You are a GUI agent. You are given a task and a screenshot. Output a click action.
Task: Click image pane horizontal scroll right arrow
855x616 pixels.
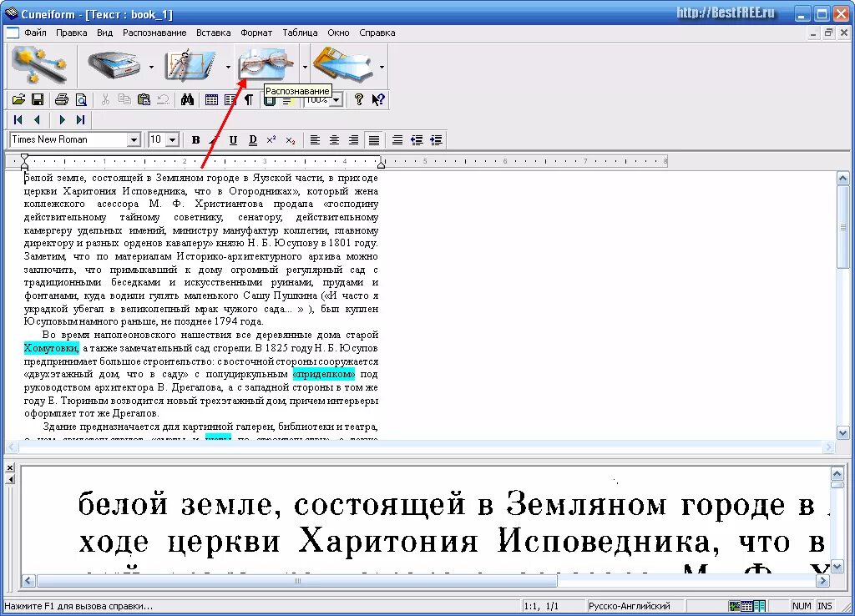[x=822, y=581]
